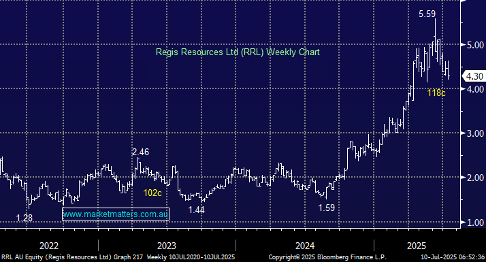Click the marketmatters.com.au website link
The image size is (486, 262).
pos(116,214)
